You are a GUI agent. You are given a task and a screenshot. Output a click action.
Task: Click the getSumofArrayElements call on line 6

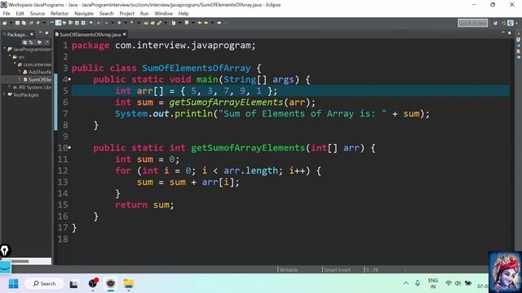click(x=226, y=103)
